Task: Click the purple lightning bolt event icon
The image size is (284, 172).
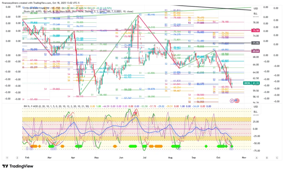Action: 232,101
